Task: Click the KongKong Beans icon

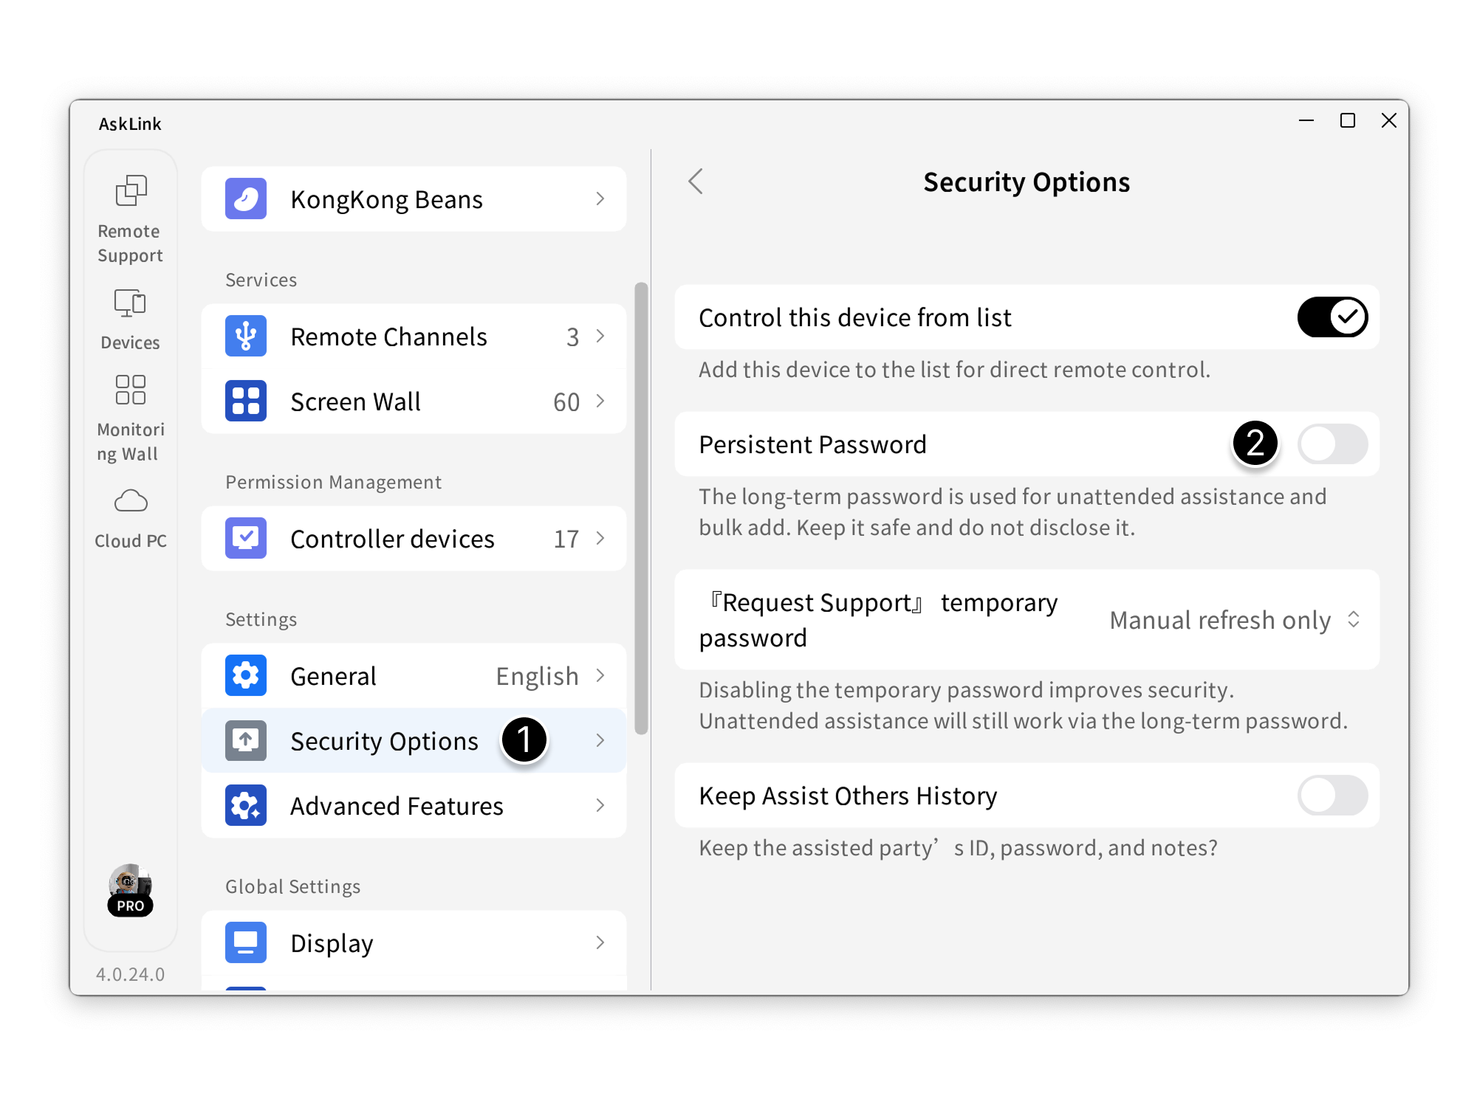Action: click(x=246, y=199)
